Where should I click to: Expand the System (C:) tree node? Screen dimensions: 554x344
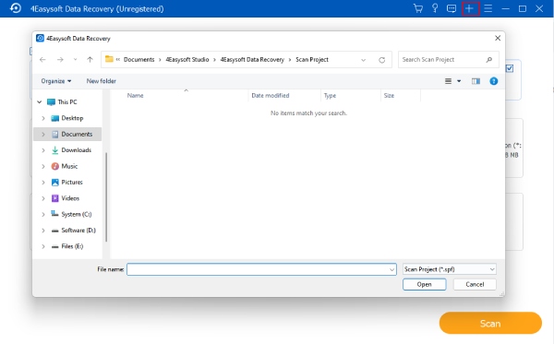(43, 215)
